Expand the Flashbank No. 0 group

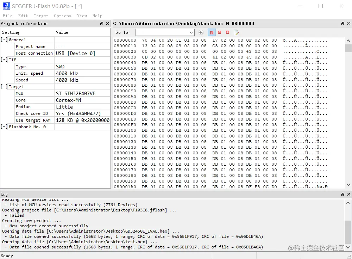pos(4,127)
